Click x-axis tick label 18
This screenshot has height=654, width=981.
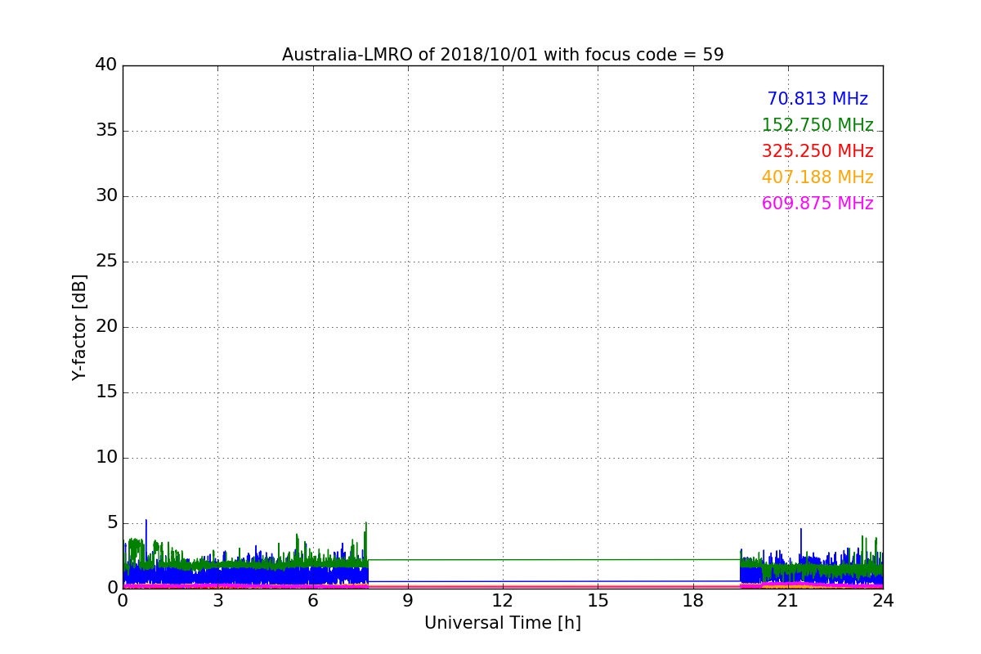(x=693, y=600)
